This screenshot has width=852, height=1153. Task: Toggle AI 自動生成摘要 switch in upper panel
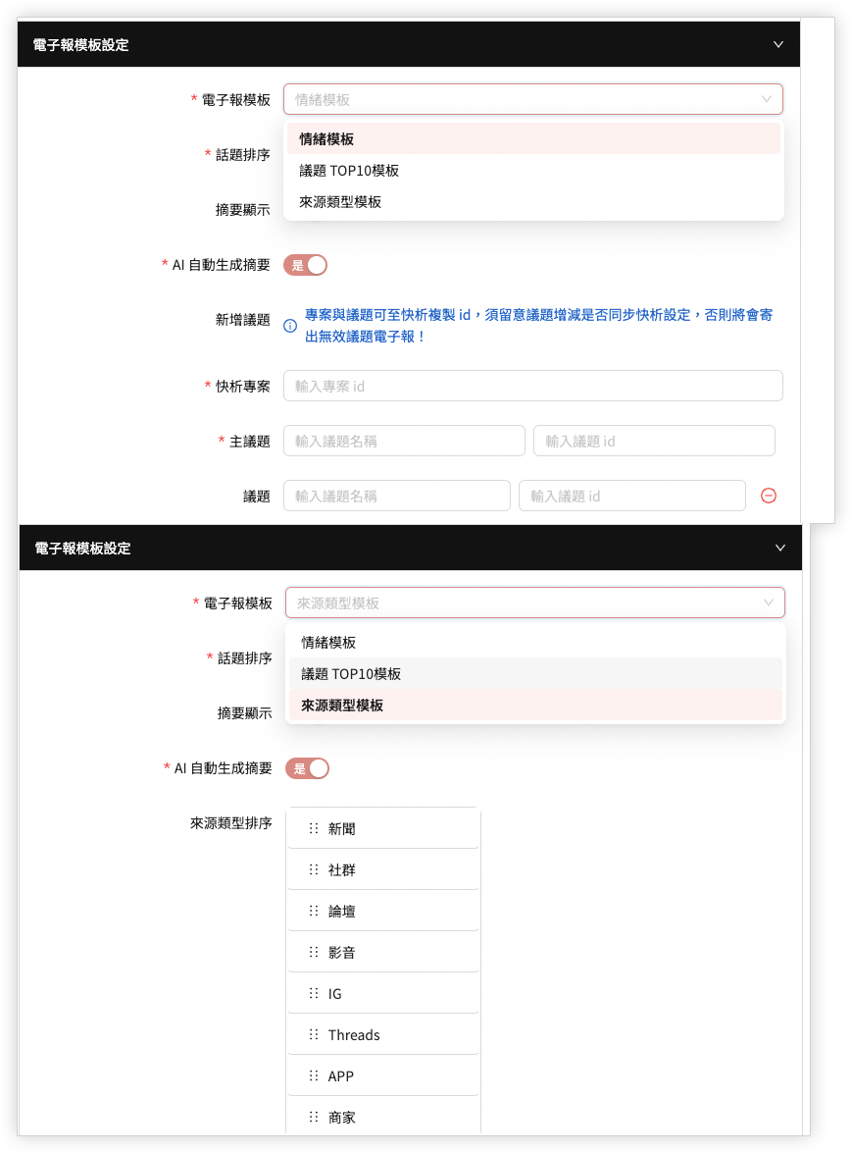pyautogui.click(x=306, y=266)
